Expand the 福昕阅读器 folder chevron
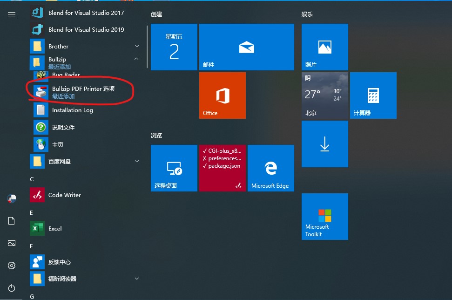Screen dimensions: 452x300 click(x=137, y=279)
